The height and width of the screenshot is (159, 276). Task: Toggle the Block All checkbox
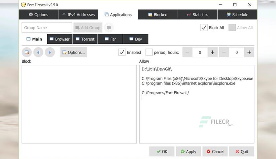[204, 28]
